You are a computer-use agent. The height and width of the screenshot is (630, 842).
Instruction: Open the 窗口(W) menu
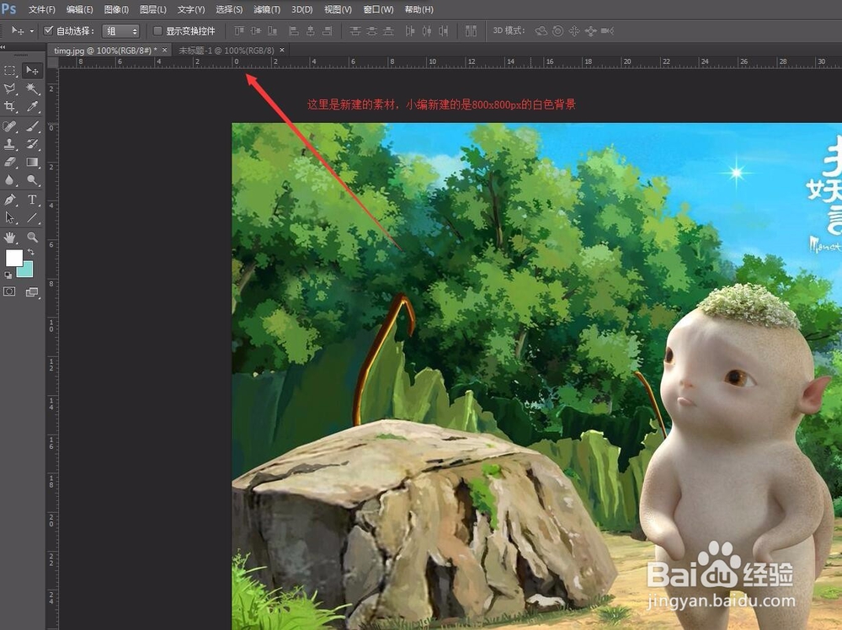[379, 9]
